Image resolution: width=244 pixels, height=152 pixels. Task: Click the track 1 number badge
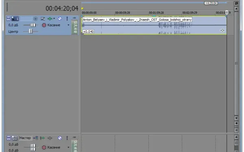click(x=15, y=19)
